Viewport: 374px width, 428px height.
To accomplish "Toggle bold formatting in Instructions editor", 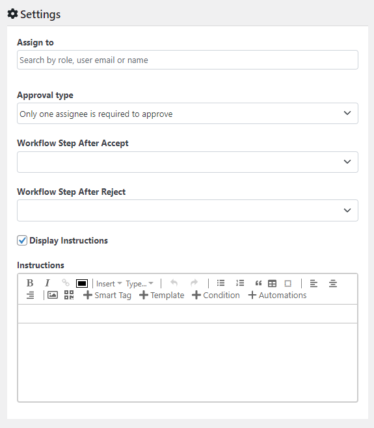I will click(30, 283).
